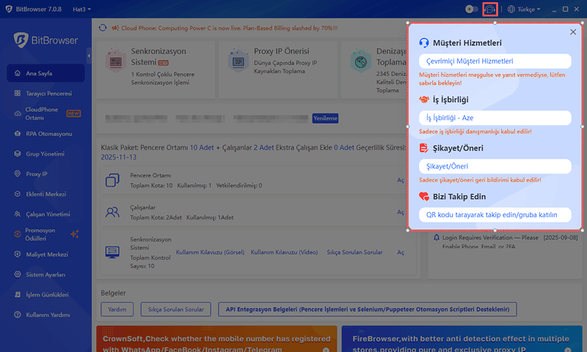Click the RPA Otomasyonu robot icon
The image size is (587, 352).
tap(17, 134)
